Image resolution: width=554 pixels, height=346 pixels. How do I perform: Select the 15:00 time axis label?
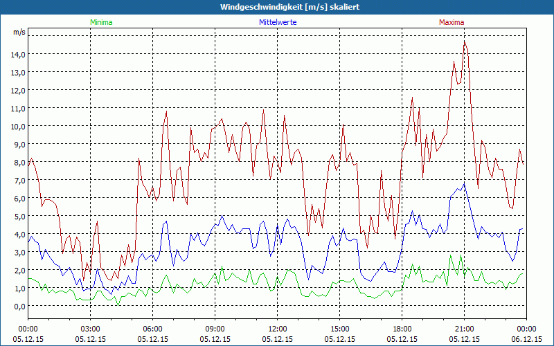pyautogui.click(x=340, y=328)
